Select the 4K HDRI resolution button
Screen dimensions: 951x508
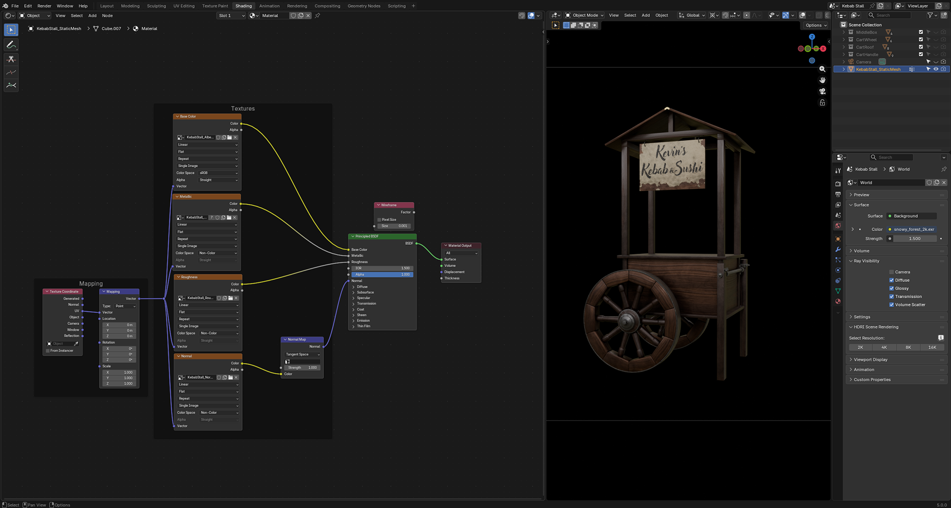884,347
